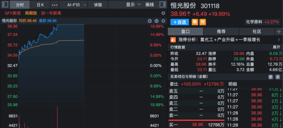Click the 买卖档位与明细 (金额) header

click(x=189, y=77)
